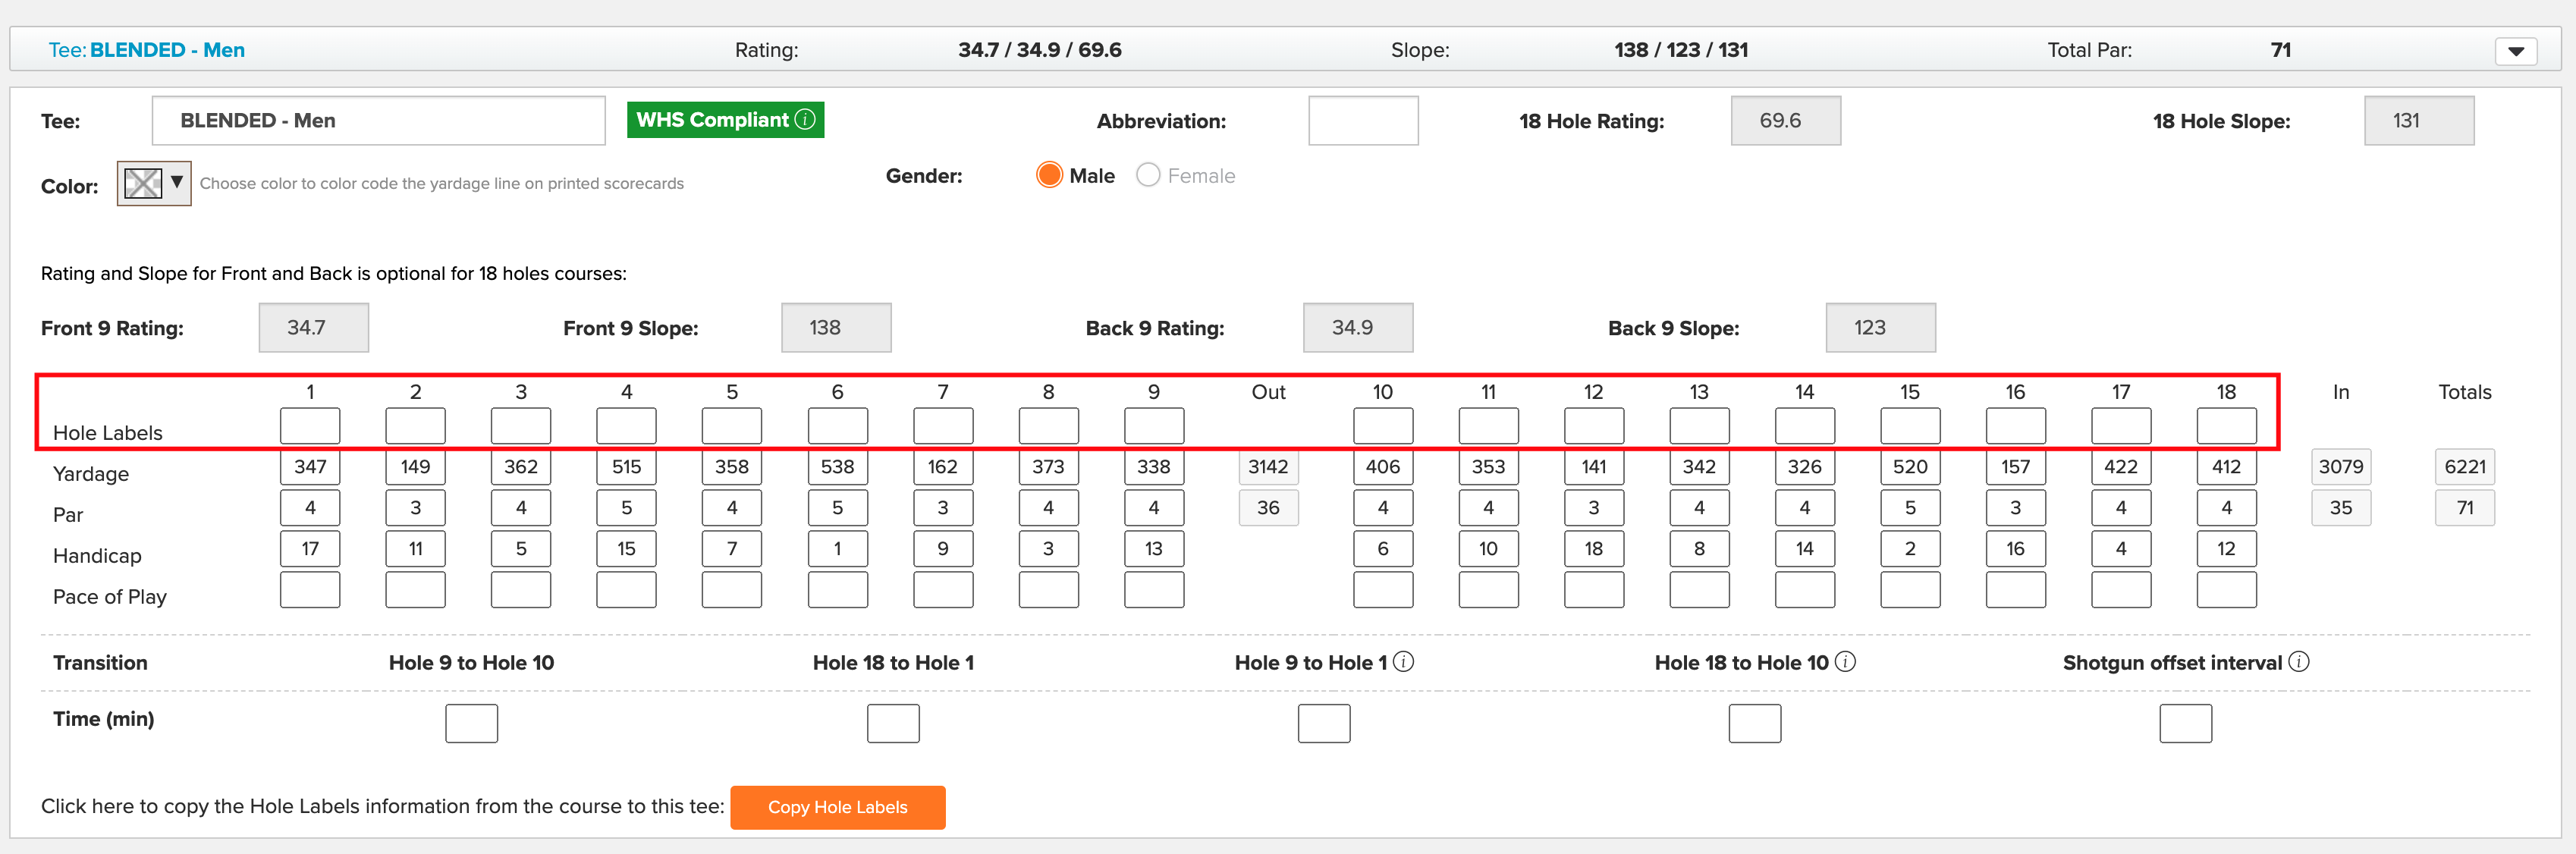Select the Female gender radio button
Screen dimensions: 2576x854
(x=1148, y=175)
